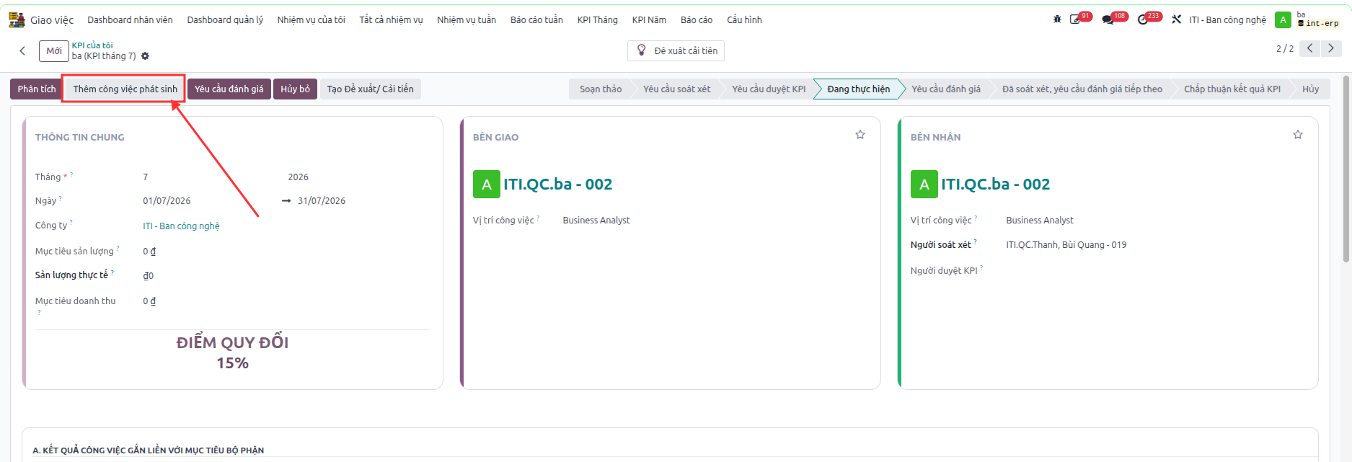Go to the previous record with the left chevron
Image resolution: width=1352 pixels, height=462 pixels.
click(1309, 48)
